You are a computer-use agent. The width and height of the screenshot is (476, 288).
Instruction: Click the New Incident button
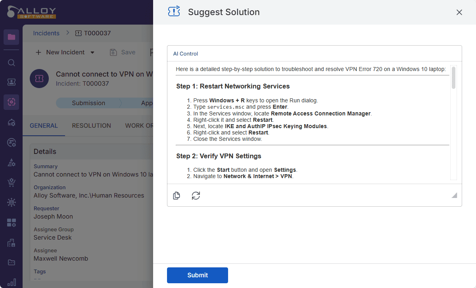tap(60, 52)
